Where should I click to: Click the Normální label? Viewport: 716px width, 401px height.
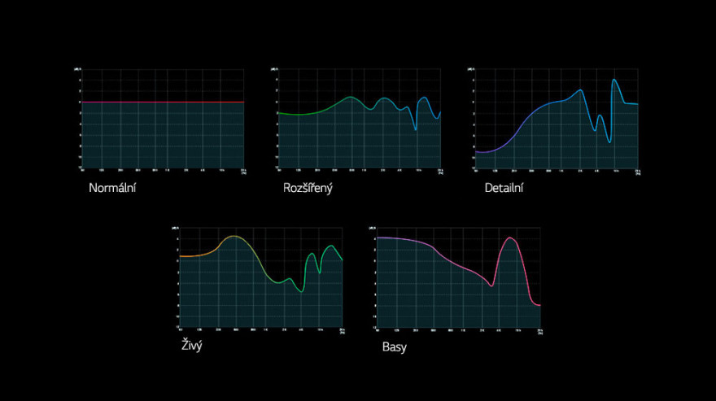click(x=112, y=188)
